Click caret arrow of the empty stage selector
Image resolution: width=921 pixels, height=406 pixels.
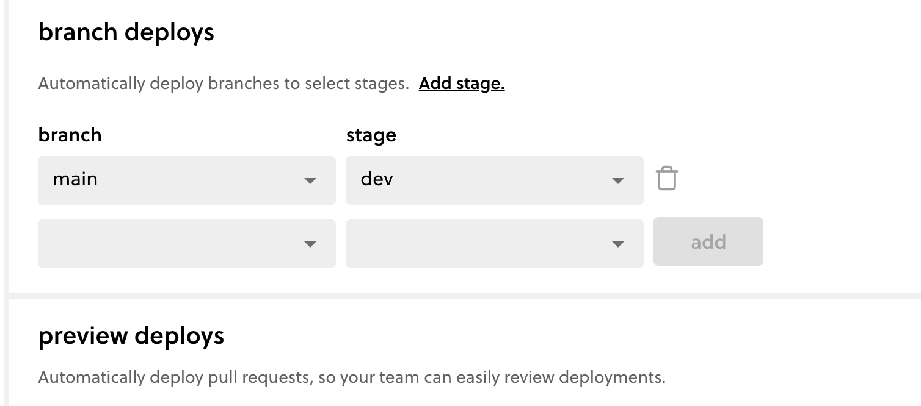click(x=617, y=244)
